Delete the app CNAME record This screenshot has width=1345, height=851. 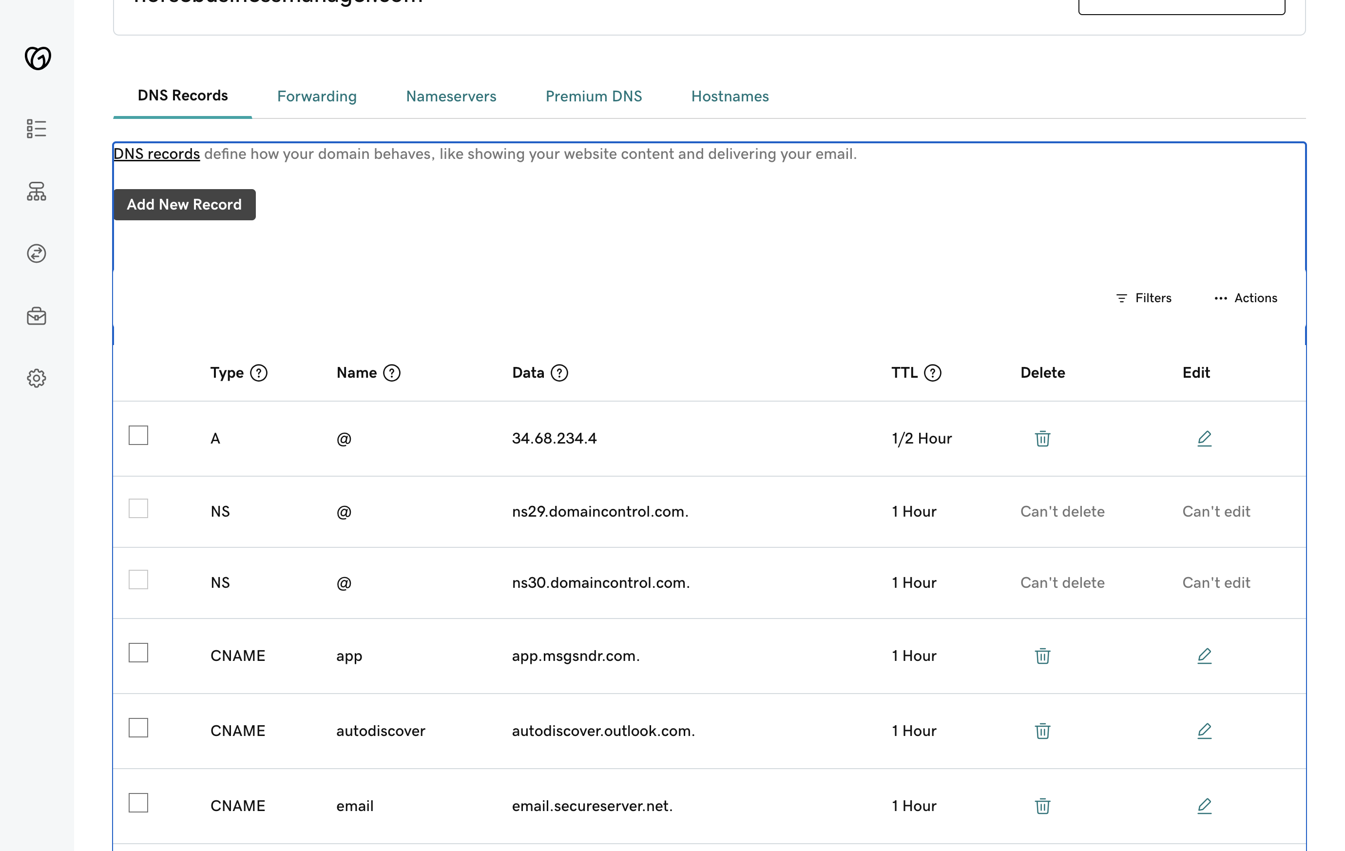click(1042, 656)
